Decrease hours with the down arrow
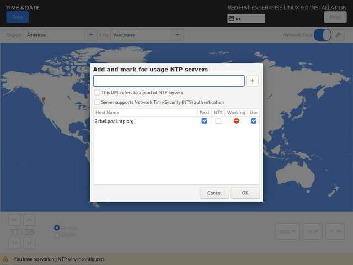The image size is (353, 265). click(x=14, y=243)
